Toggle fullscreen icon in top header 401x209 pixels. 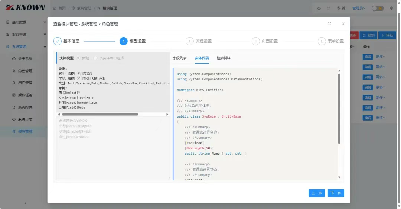coord(329,8)
